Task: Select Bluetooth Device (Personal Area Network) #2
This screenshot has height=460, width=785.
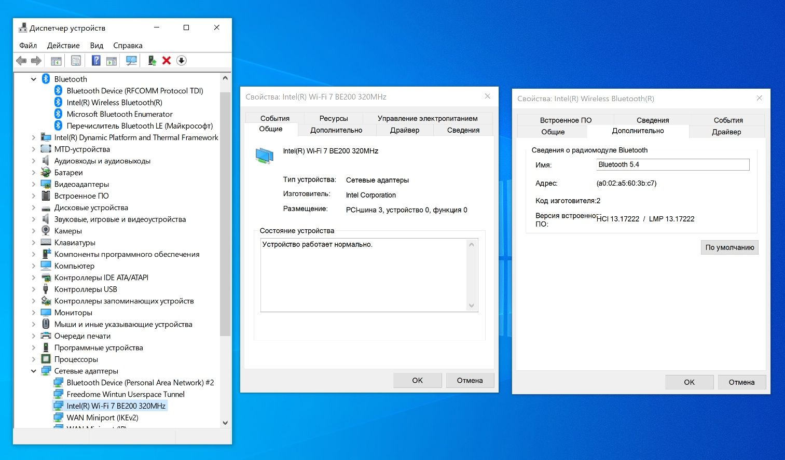Action: (140, 383)
